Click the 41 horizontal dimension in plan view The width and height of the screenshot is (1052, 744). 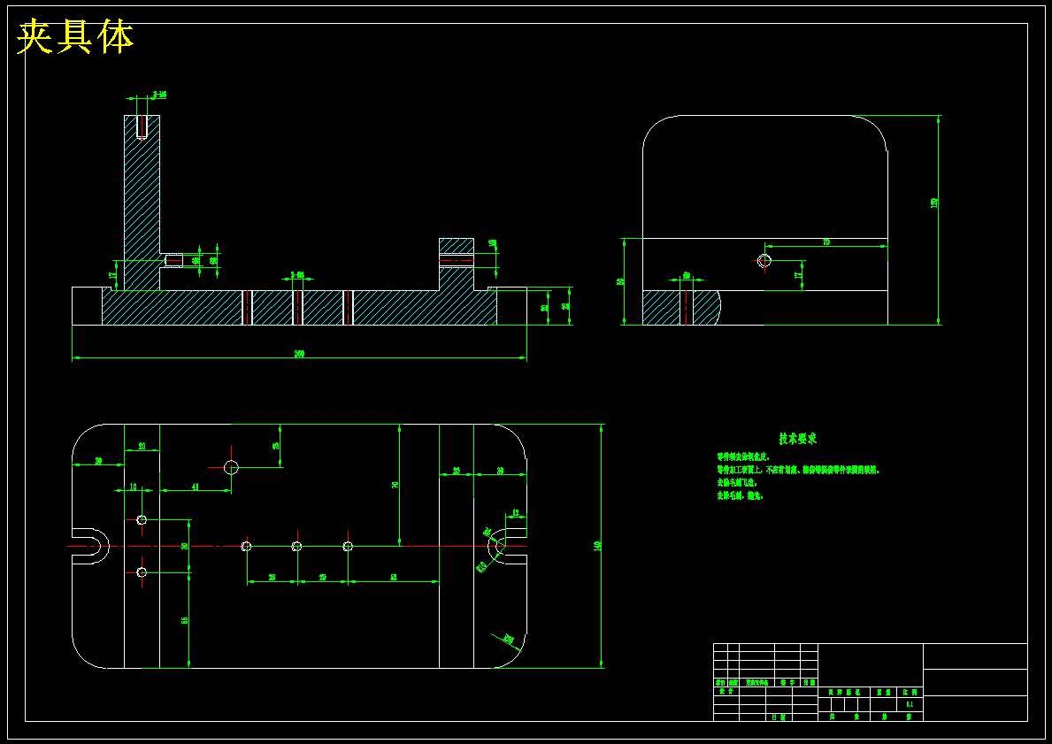coord(196,486)
